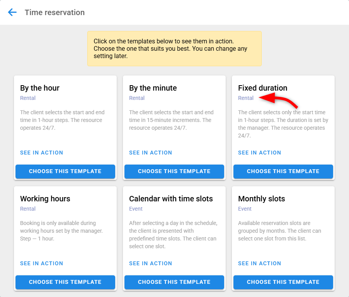349x297 pixels.
Task: Choose the By the hour template
Action: click(65, 171)
